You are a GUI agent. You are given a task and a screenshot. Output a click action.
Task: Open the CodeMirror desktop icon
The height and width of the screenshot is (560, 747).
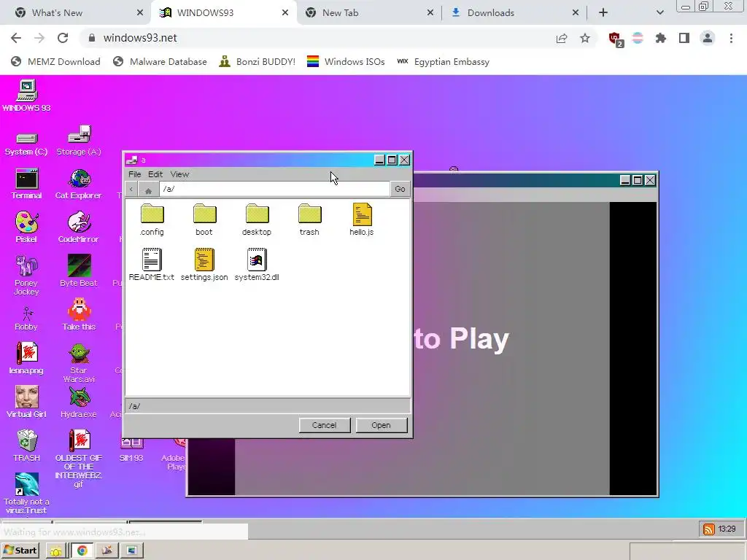79,227
